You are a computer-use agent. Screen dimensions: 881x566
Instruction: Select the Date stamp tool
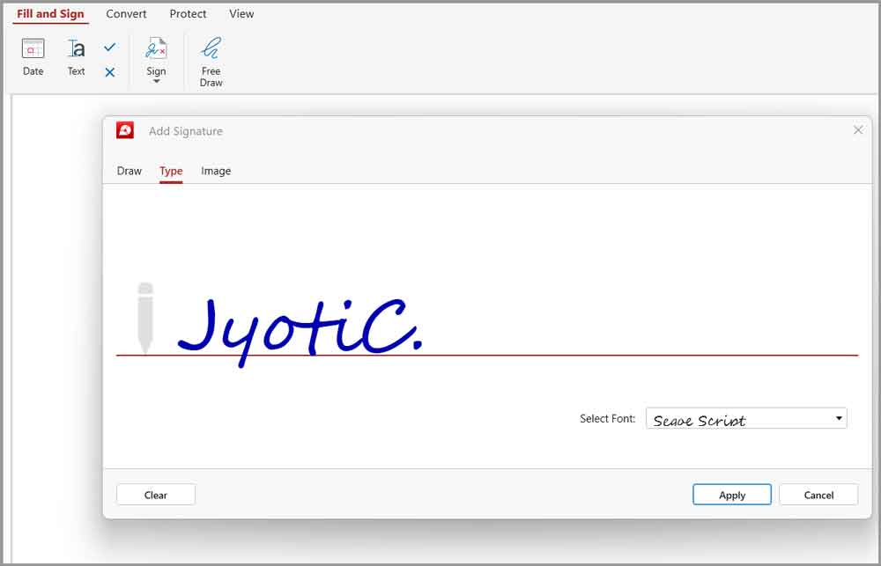tap(33, 57)
